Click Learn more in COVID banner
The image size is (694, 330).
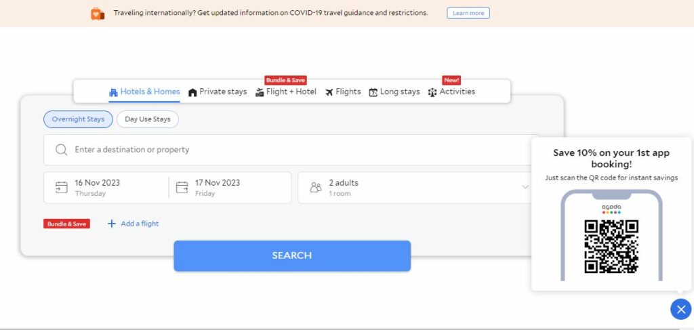click(468, 14)
